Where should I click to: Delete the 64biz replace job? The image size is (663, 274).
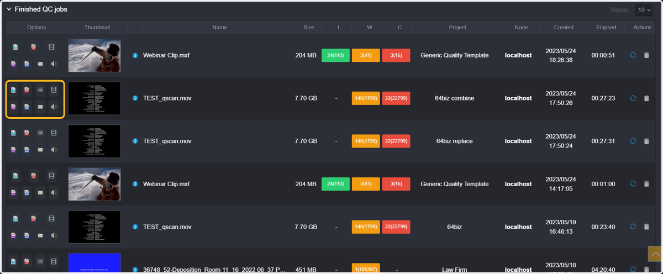click(x=646, y=141)
